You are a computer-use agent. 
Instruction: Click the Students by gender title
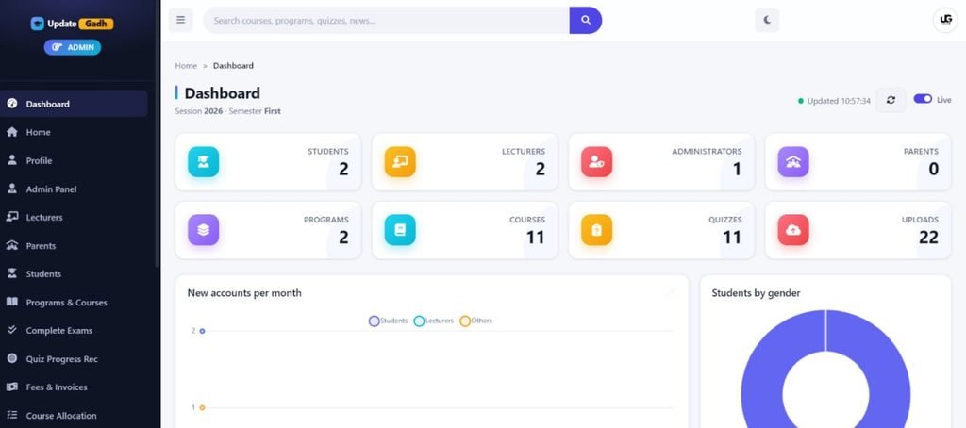point(756,293)
